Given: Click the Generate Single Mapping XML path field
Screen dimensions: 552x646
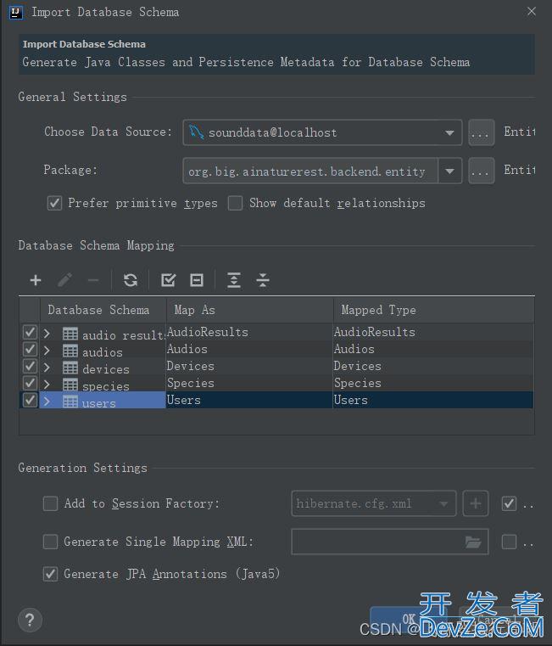Looking at the screenshot, I should click(x=390, y=542).
